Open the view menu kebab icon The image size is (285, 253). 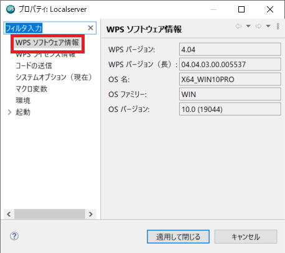tap(278, 26)
